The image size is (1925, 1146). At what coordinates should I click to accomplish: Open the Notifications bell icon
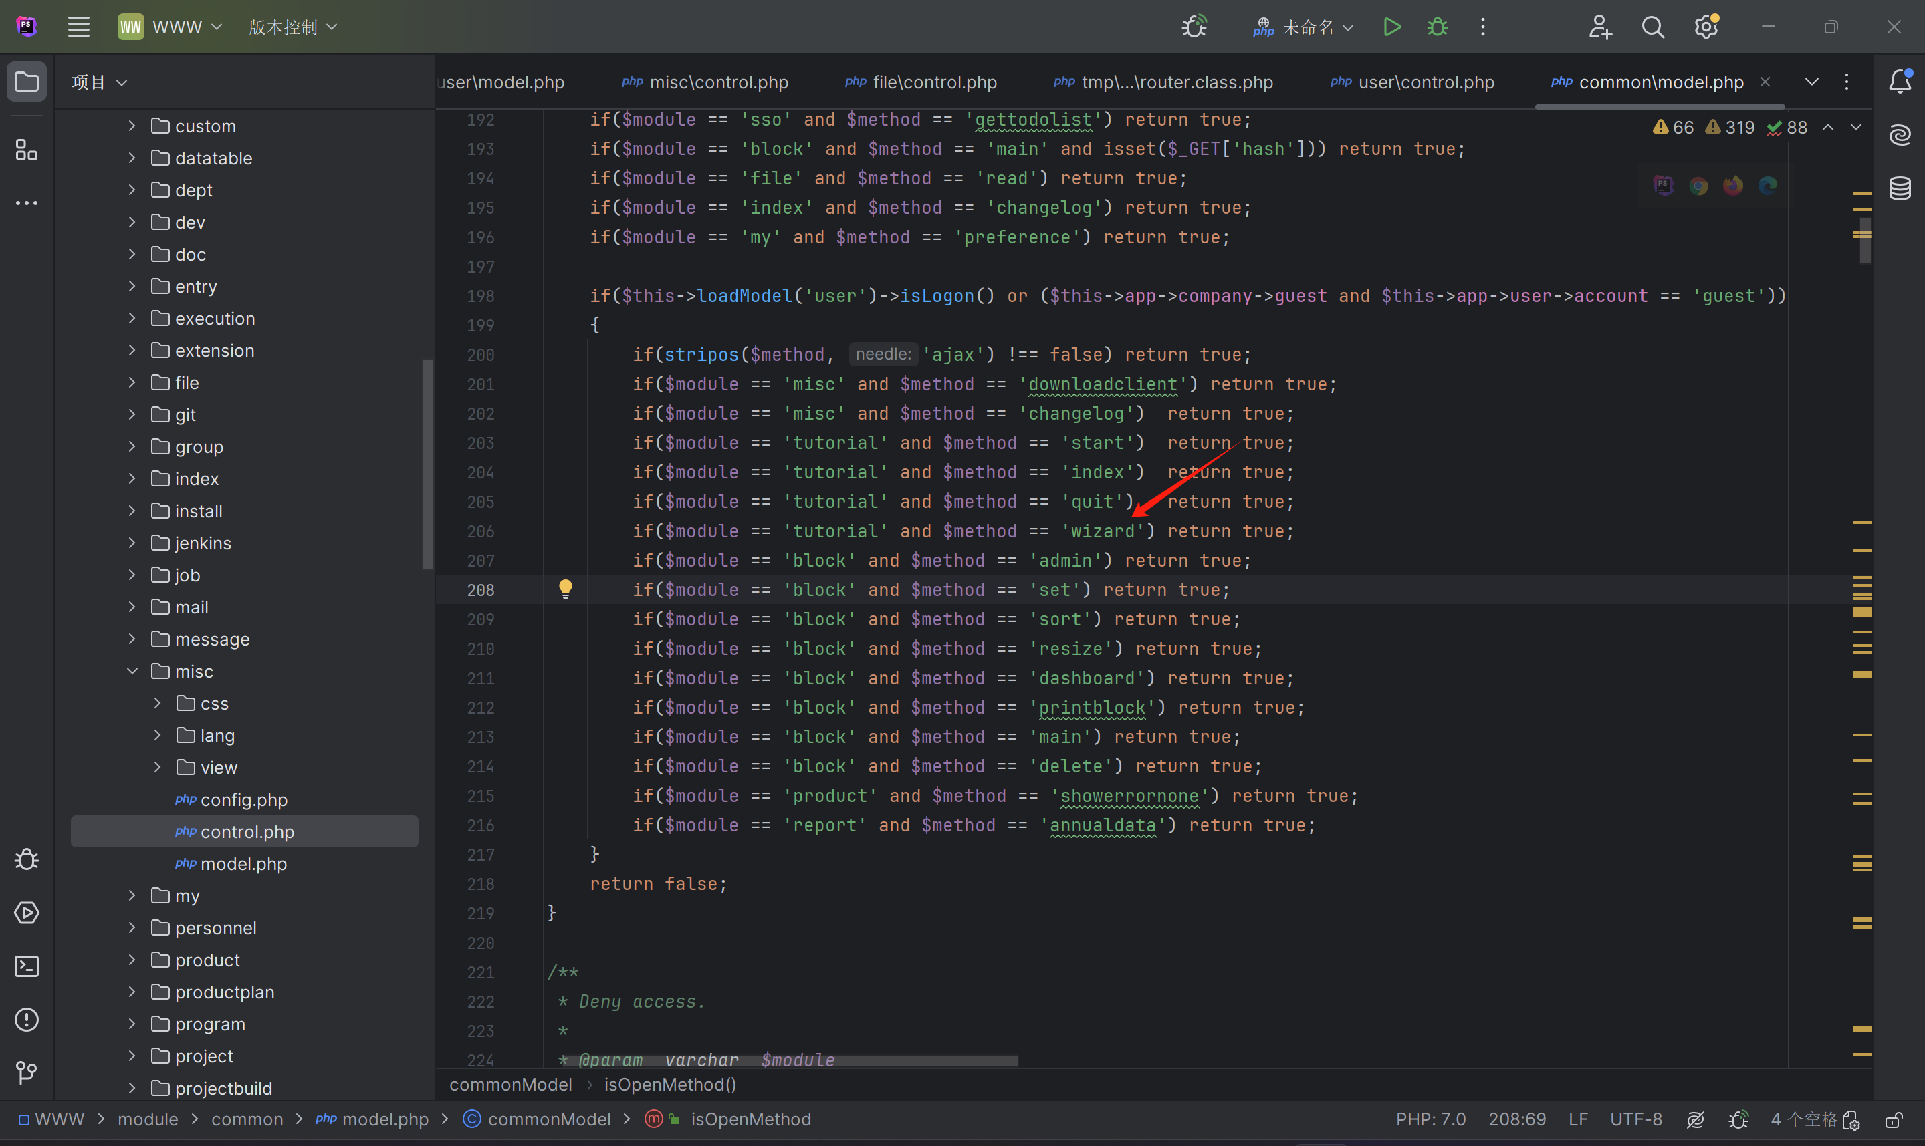click(x=1900, y=81)
